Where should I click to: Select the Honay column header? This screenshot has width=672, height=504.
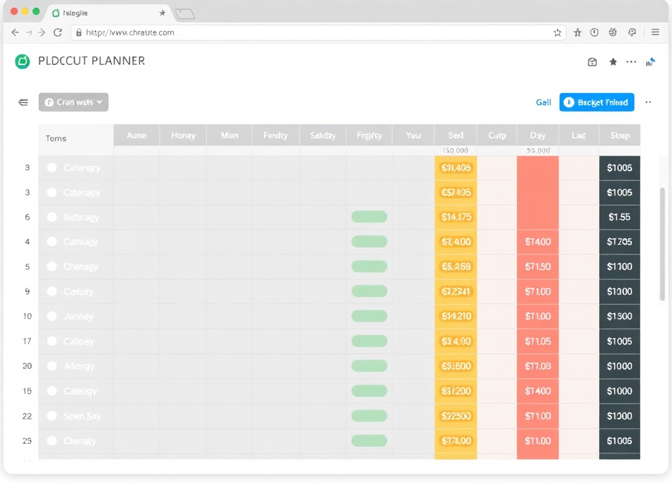(183, 135)
